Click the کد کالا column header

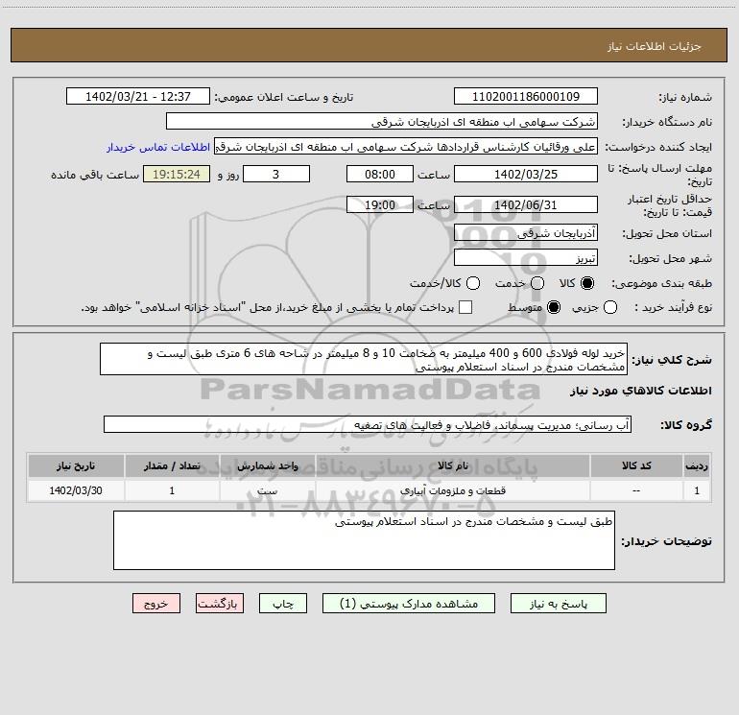636,465
